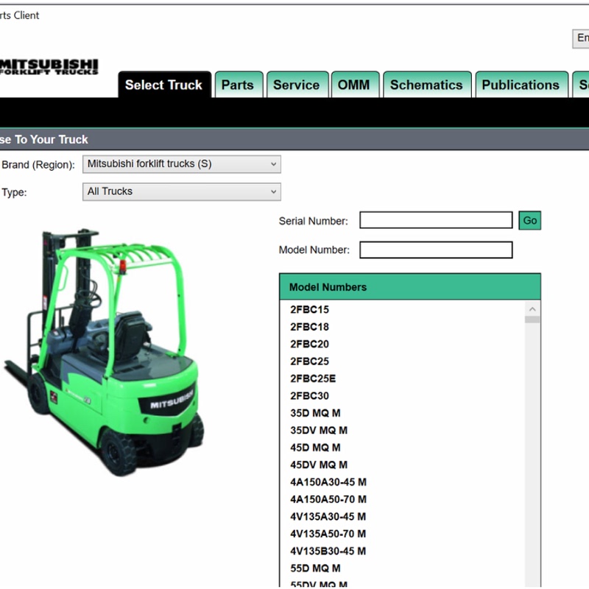Click the green forklift truck image

tap(105, 351)
